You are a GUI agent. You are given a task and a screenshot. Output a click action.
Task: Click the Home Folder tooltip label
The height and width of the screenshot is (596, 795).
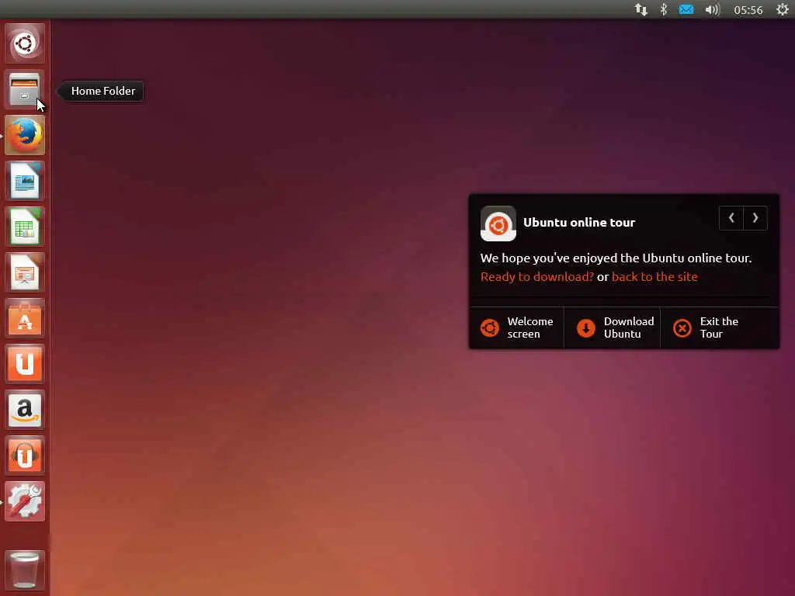point(103,92)
